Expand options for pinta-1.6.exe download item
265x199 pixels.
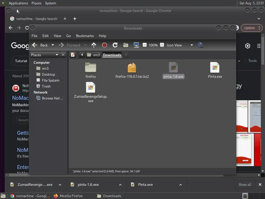tap(120, 185)
